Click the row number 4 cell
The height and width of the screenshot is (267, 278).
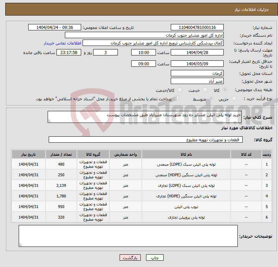[267, 196]
